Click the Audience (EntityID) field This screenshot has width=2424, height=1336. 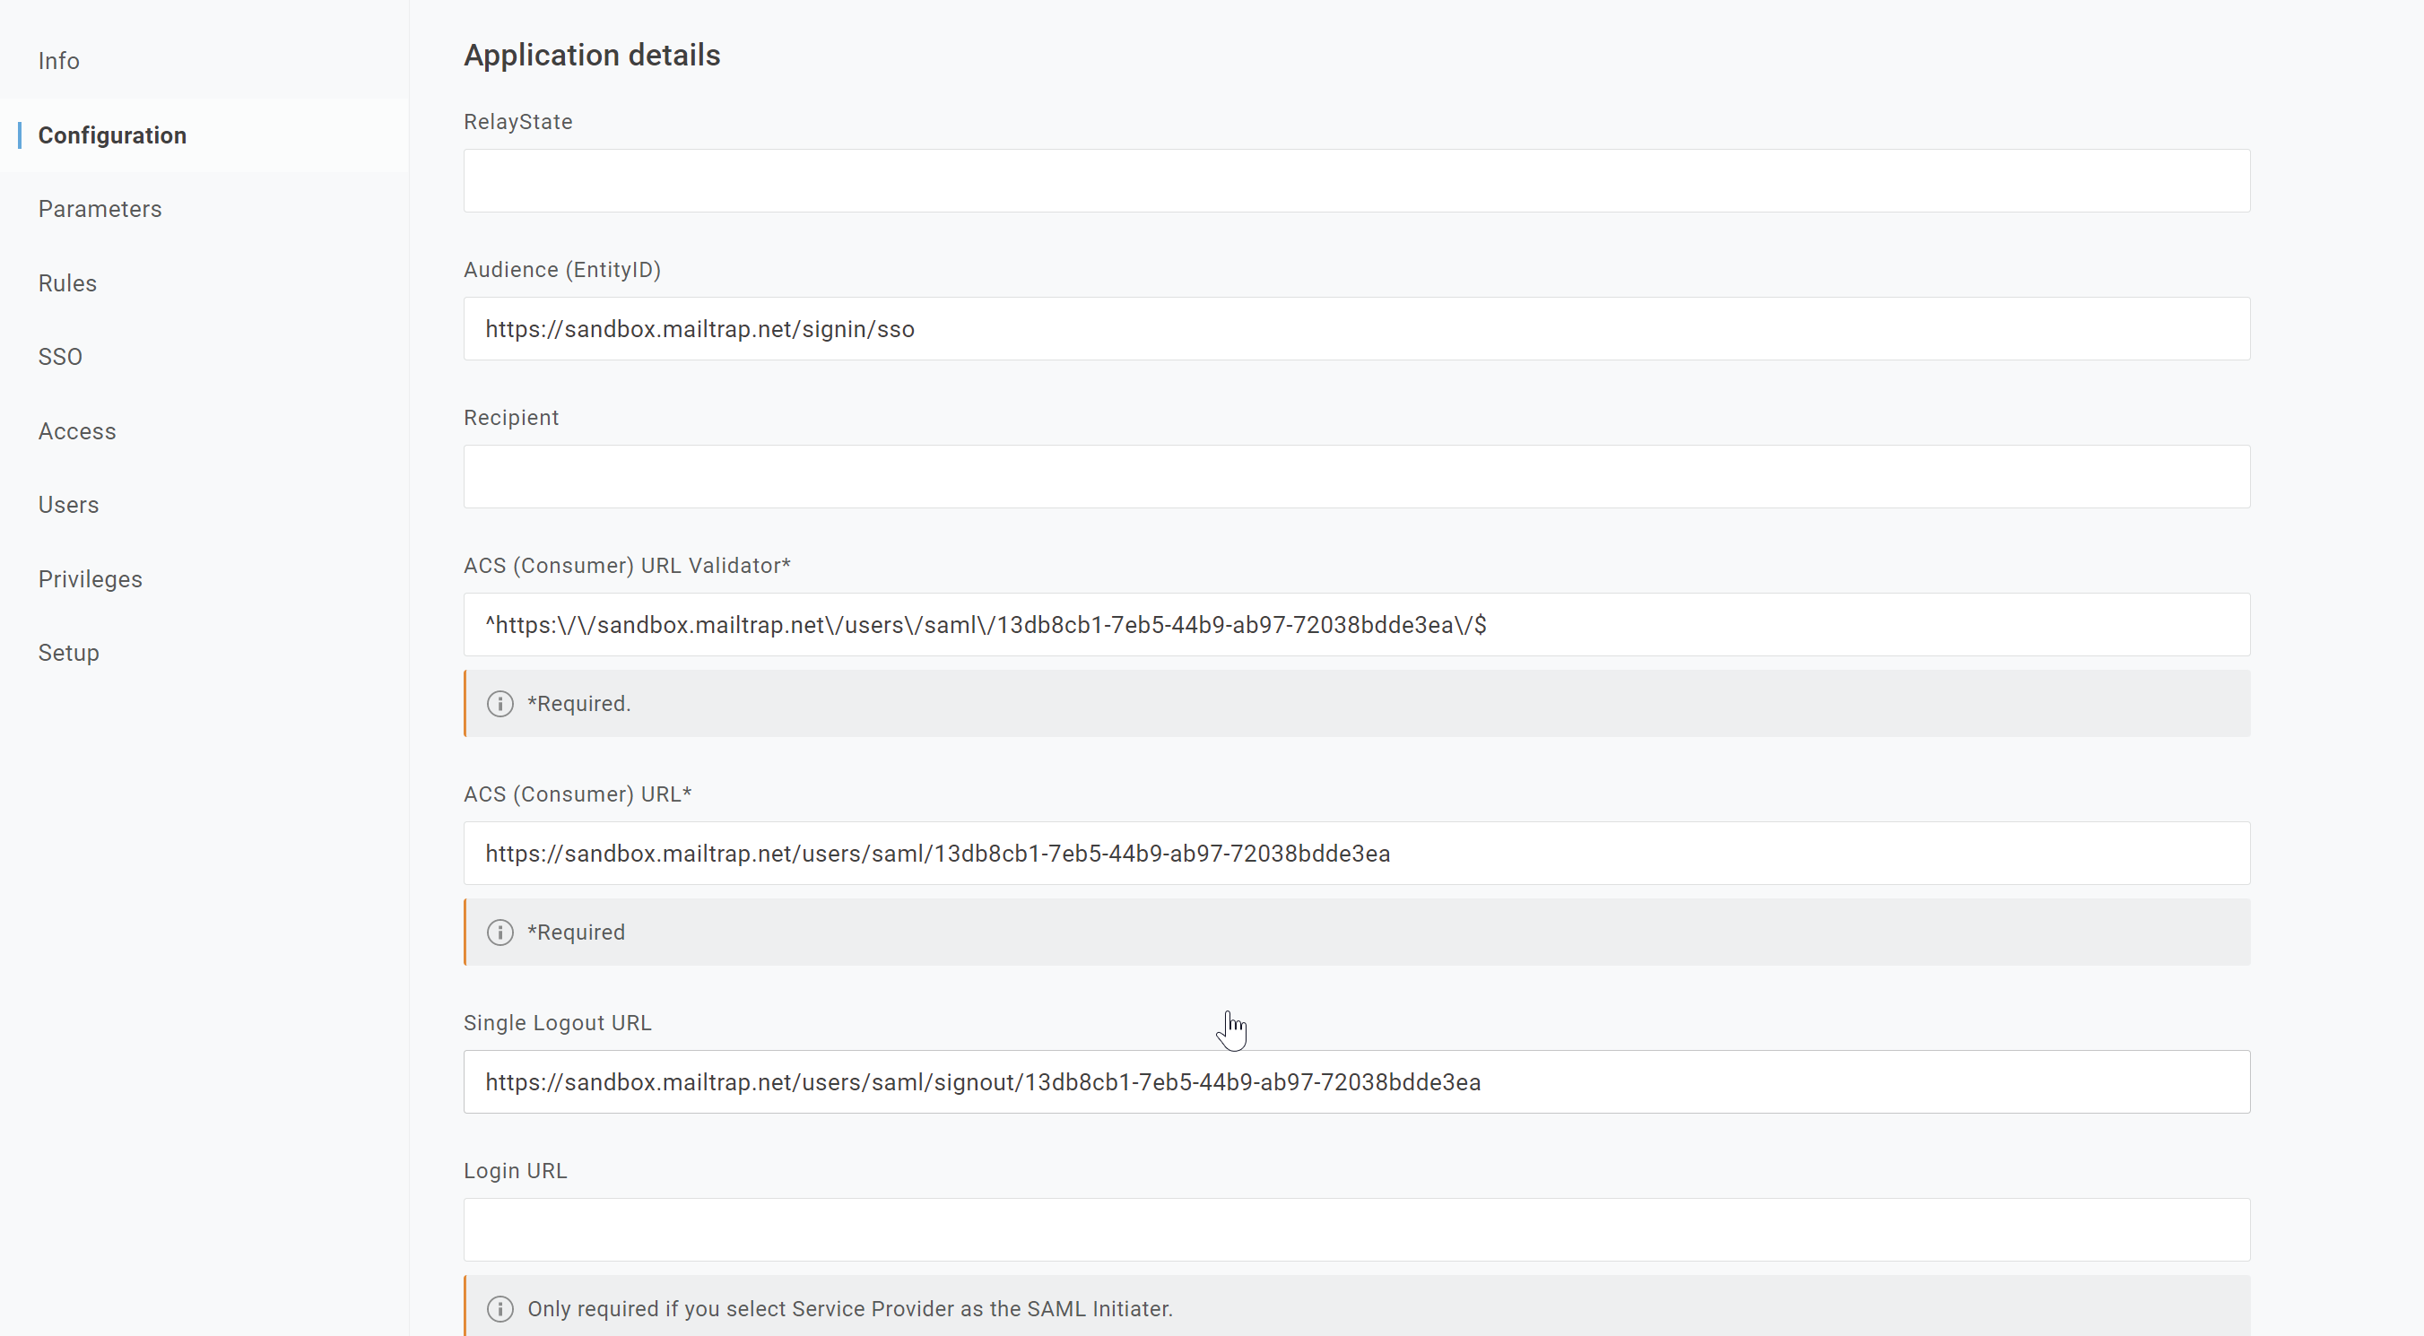point(1356,329)
